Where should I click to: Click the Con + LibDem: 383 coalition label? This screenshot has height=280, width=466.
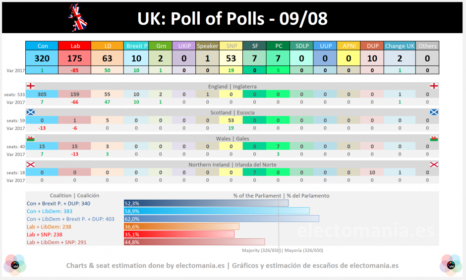[50, 211]
